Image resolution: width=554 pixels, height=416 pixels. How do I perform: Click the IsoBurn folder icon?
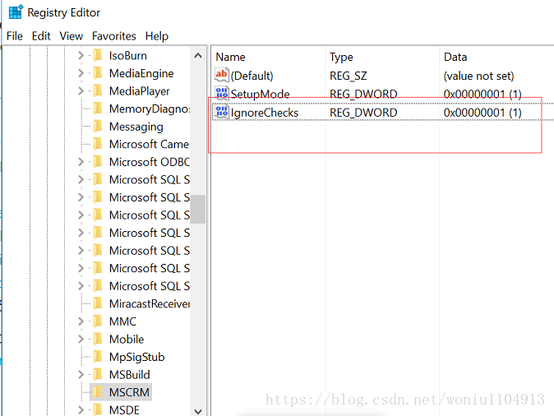[98, 55]
